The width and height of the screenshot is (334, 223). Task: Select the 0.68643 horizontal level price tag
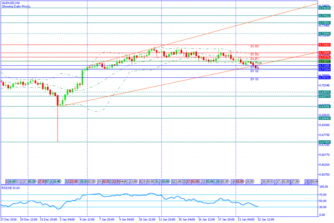coord(324,118)
